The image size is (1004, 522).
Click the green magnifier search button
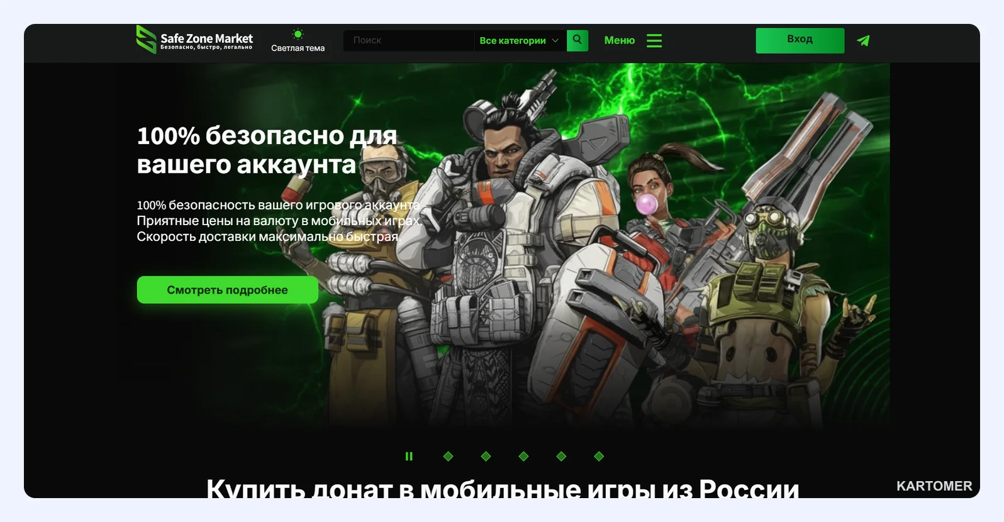point(577,40)
